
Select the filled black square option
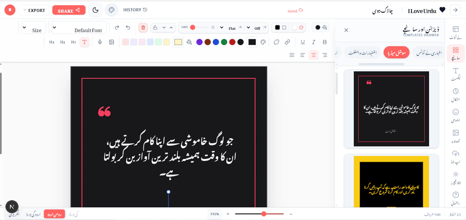click(277, 27)
